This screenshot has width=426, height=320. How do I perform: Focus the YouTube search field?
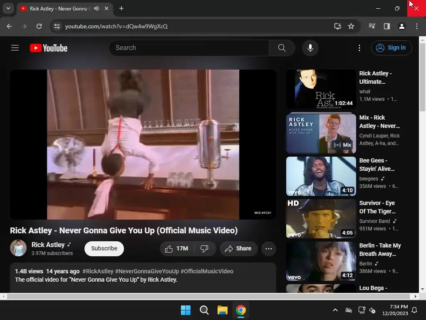[x=189, y=48]
